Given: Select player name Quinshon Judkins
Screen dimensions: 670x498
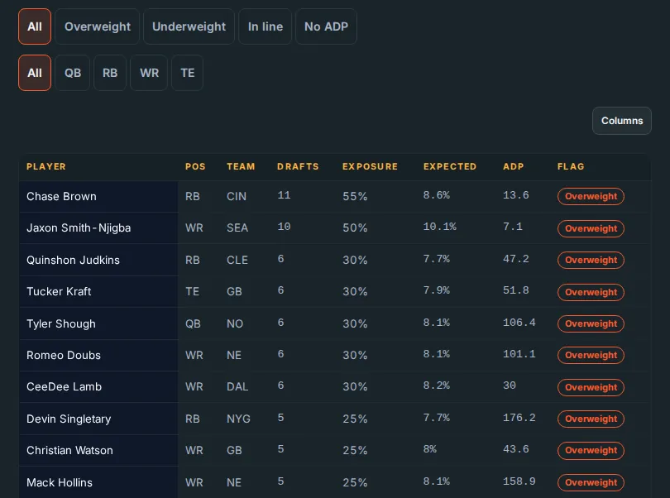Looking at the screenshot, I should pos(73,260).
